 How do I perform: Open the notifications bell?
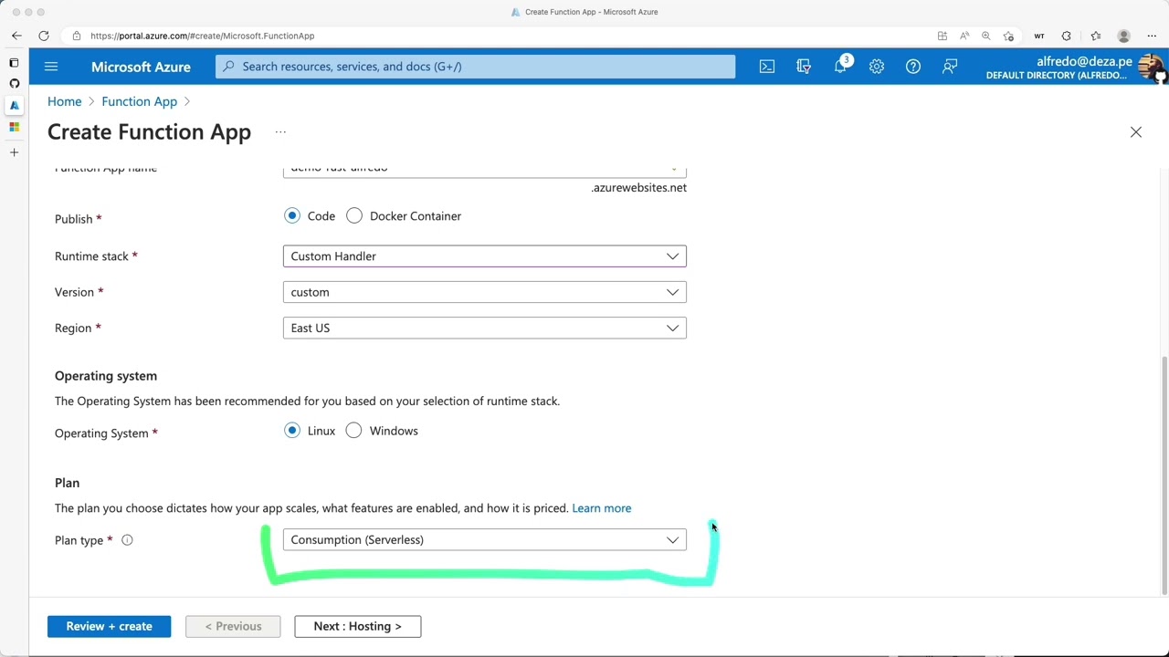840,67
